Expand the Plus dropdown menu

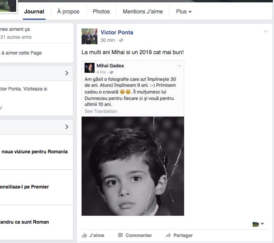(x=184, y=11)
